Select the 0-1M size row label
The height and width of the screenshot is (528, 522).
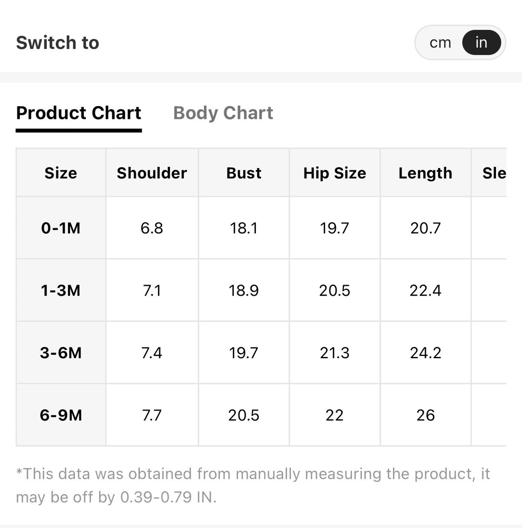(x=61, y=228)
